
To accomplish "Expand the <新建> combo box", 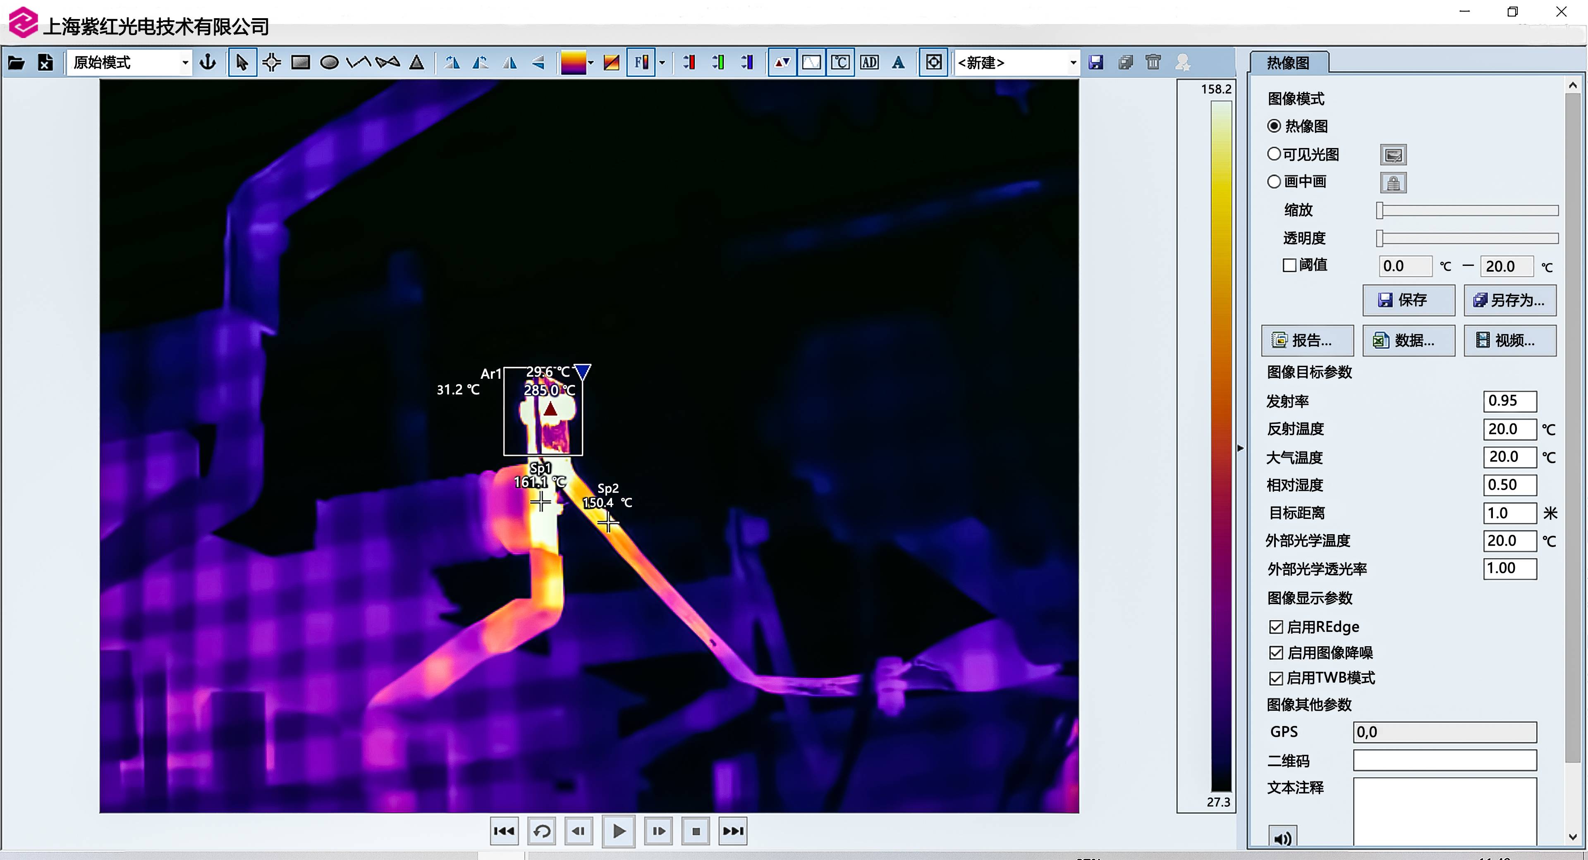I will [1073, 62].
